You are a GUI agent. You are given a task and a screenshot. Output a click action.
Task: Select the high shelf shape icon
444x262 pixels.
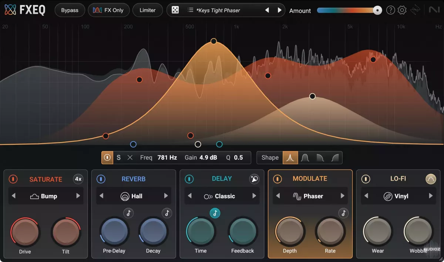[335, 158]
